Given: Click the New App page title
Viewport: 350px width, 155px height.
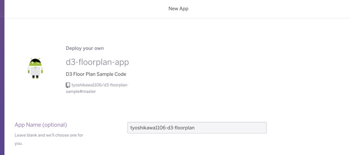Looking at the screenshot, I should [x=178, y=9].
